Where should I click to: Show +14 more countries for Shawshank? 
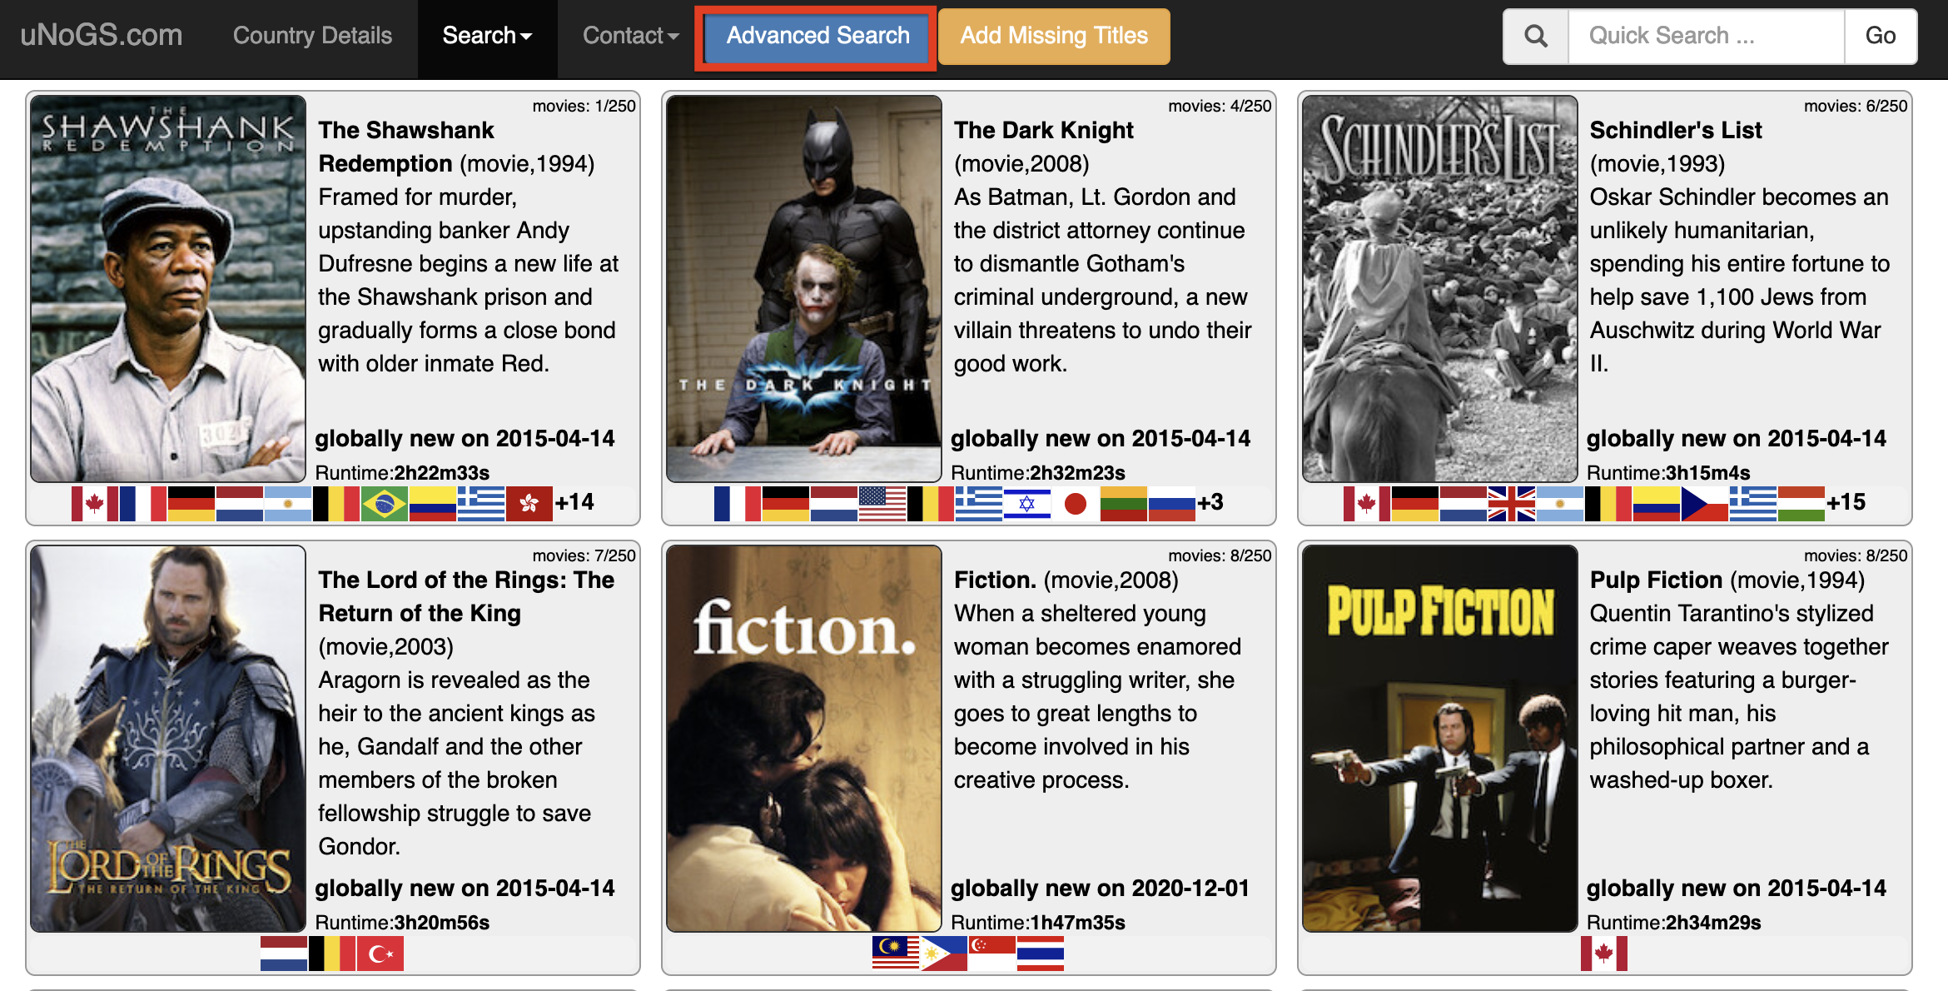(x=574, y=502)
